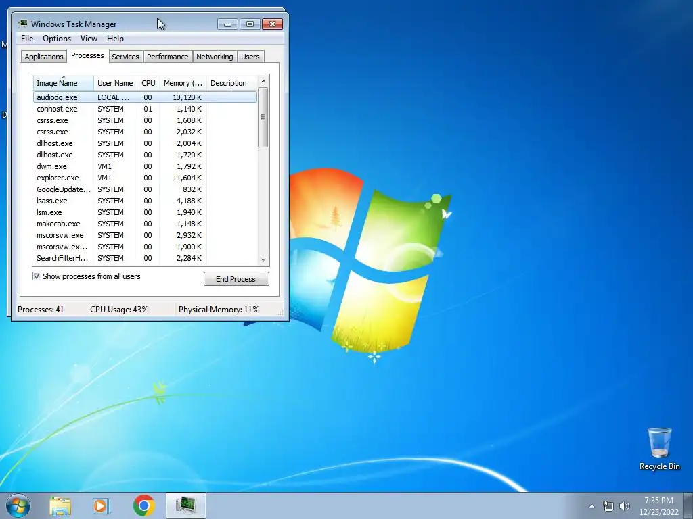Select the csrss.exe row using 2,032 K

pos(145,132)
